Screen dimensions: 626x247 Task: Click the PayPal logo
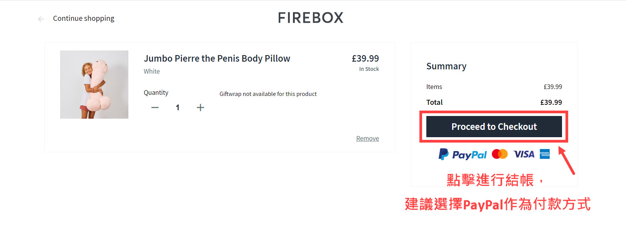(x=463, y=155)
